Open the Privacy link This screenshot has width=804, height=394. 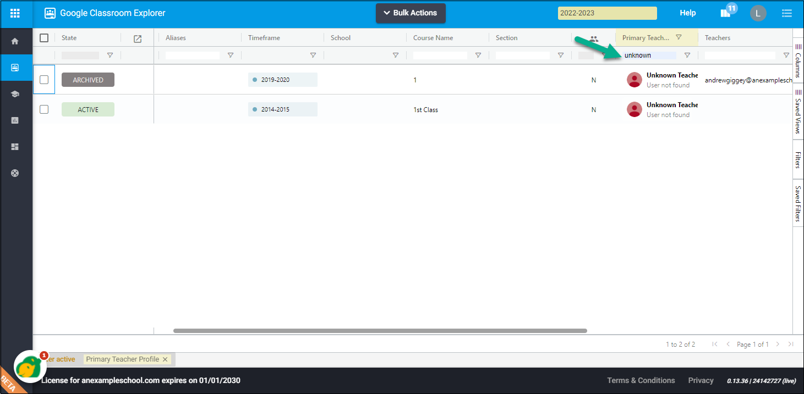tap(701, 380)
